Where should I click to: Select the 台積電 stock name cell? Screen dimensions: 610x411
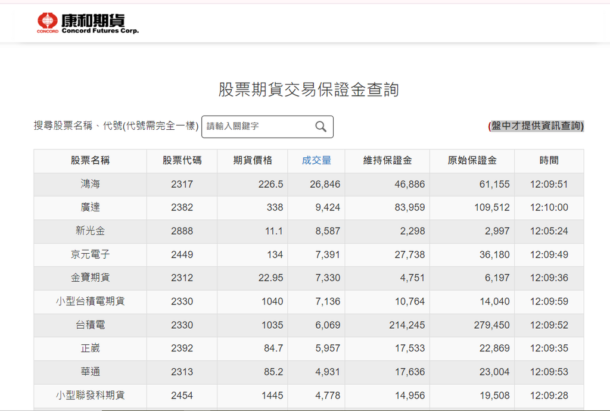tap(91, 325)
